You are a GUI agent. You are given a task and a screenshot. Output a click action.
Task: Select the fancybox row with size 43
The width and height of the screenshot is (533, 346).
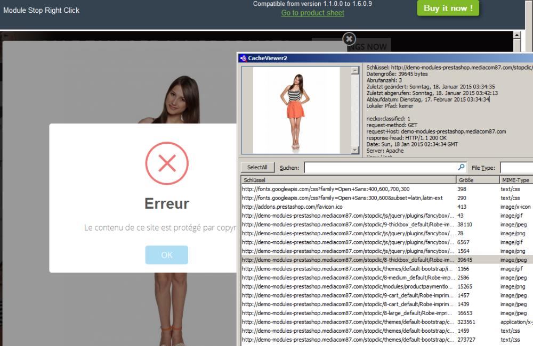[387, 216]
